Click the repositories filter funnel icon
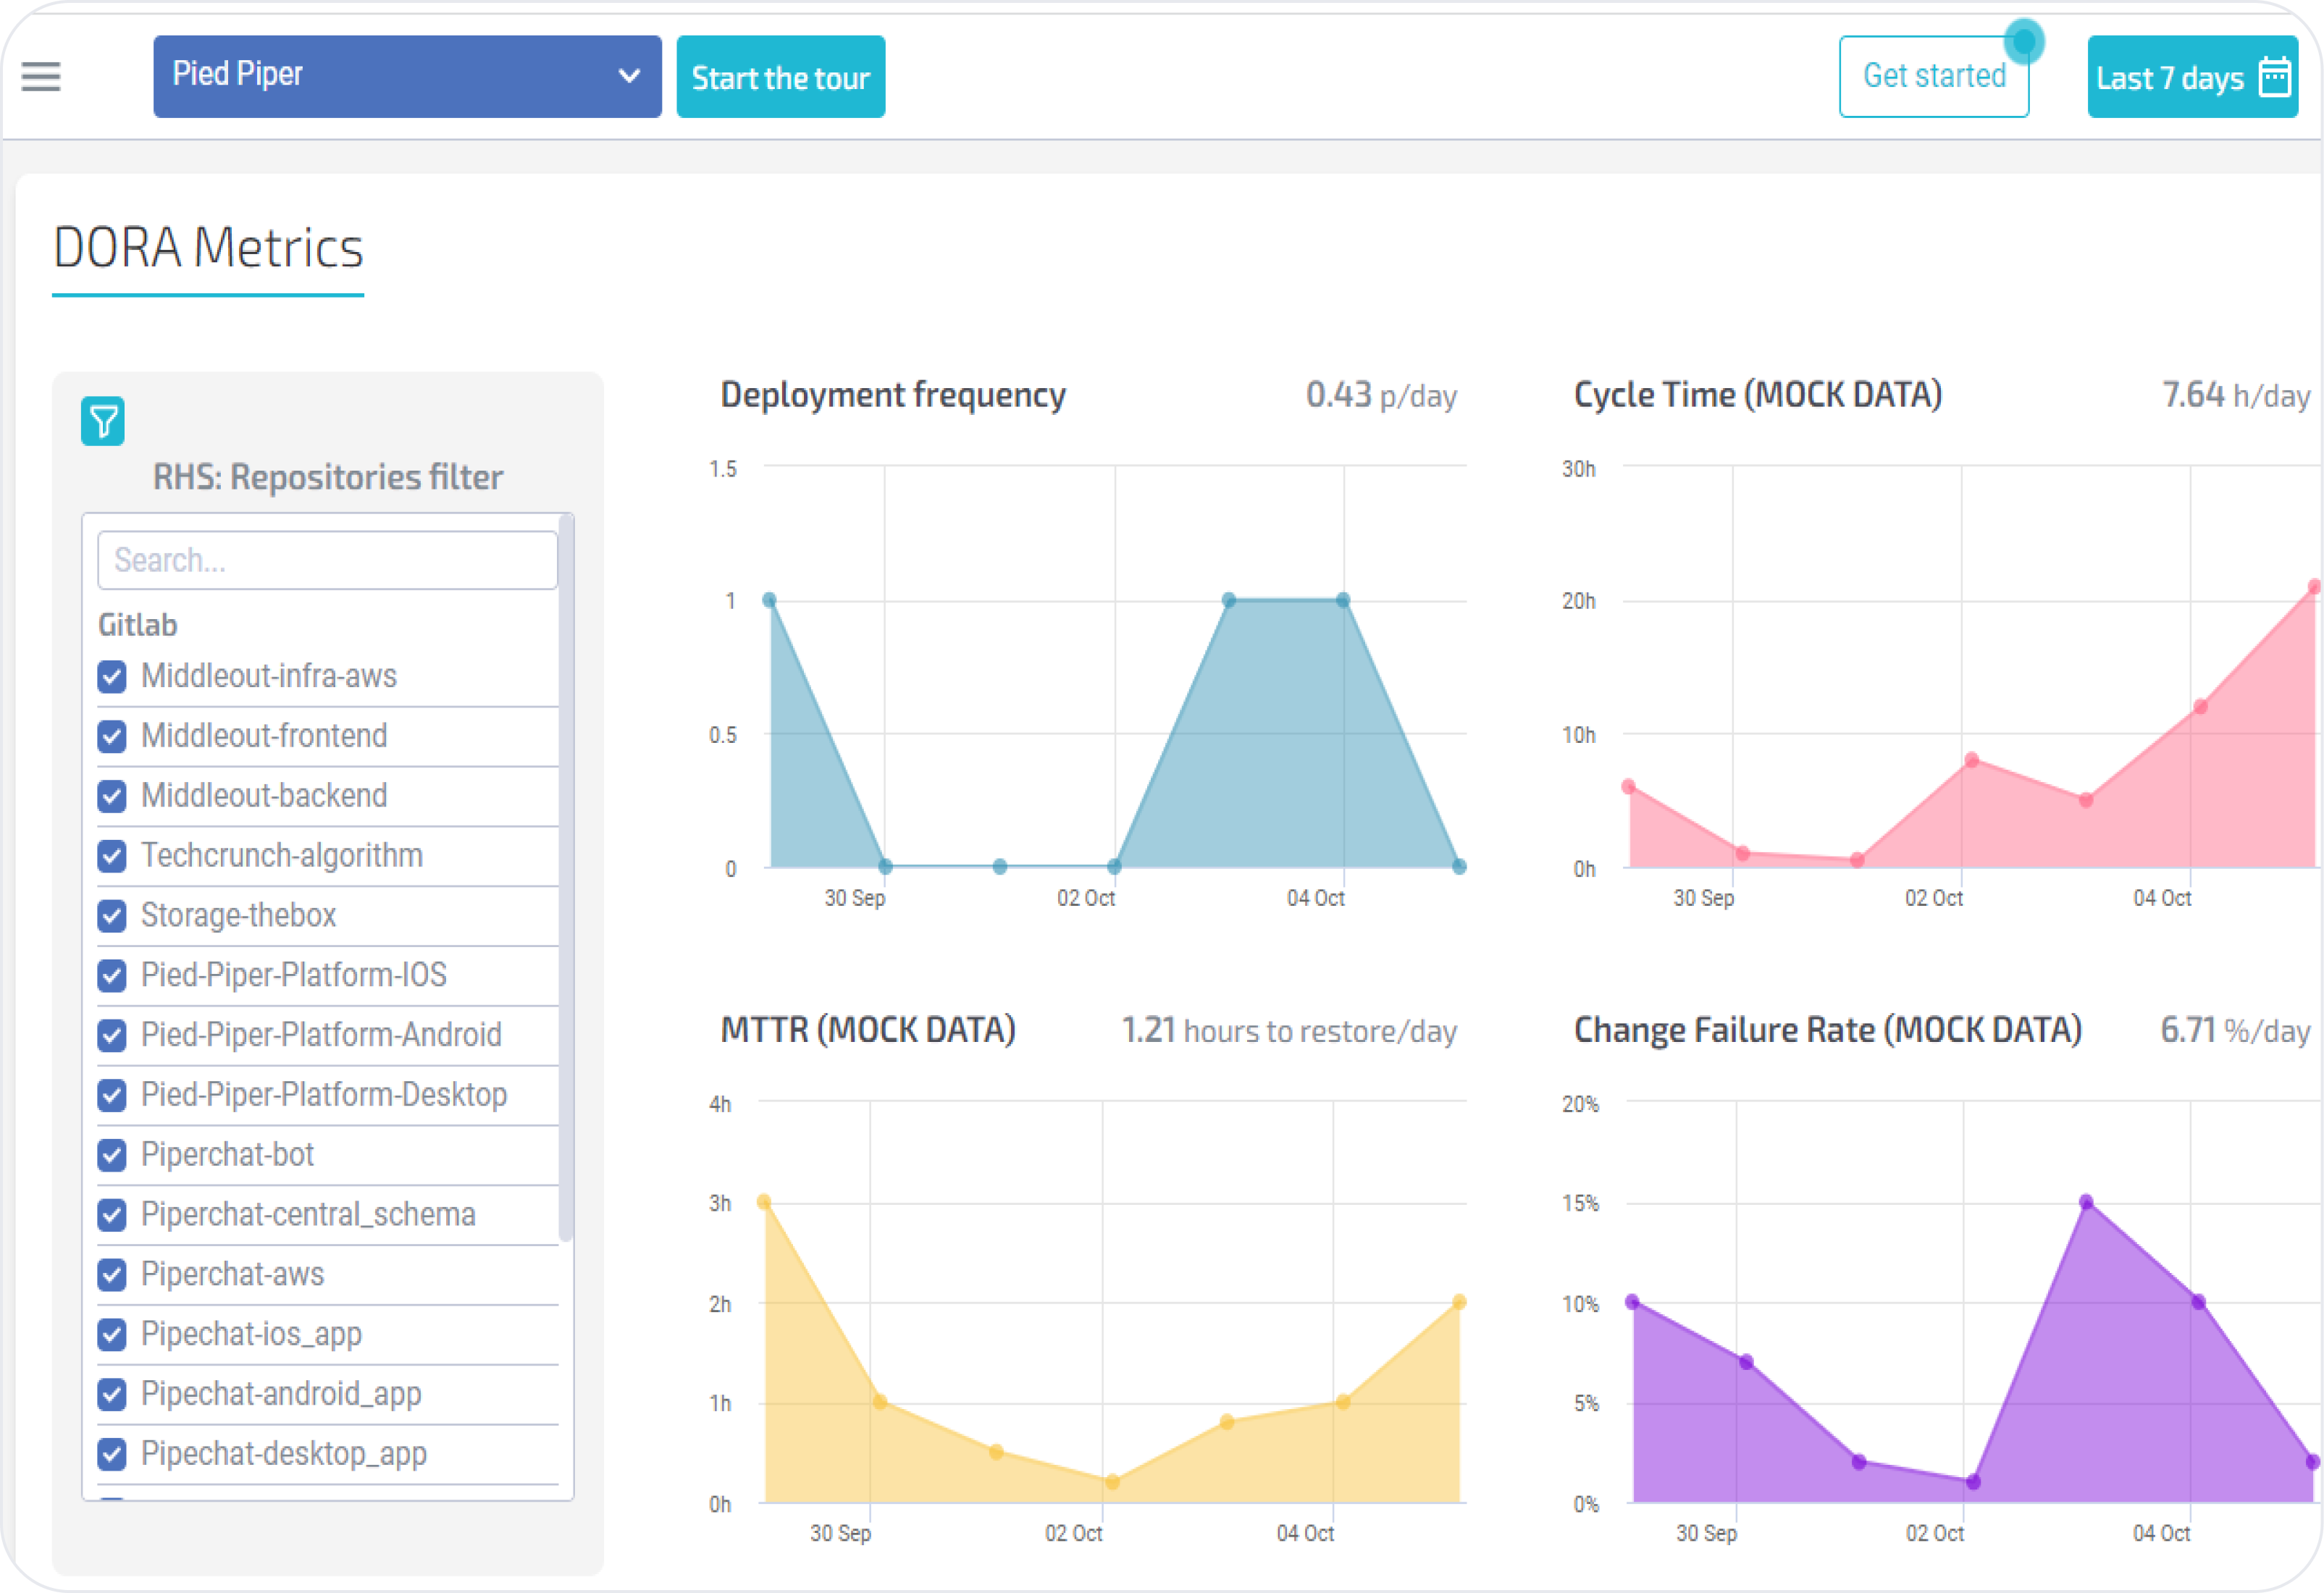 pos(103,421)
